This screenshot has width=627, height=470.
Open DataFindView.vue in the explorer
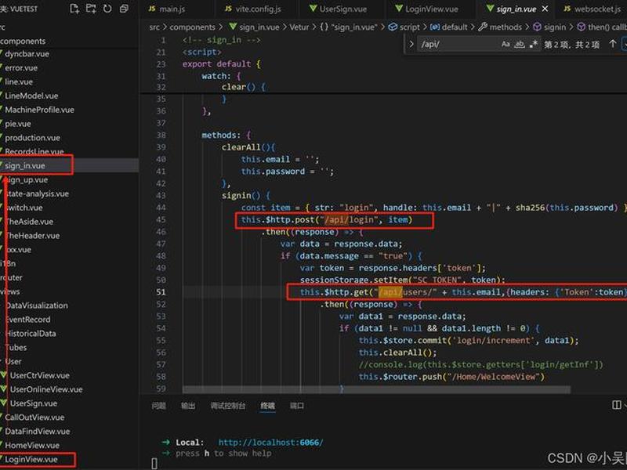click(37, 432)
